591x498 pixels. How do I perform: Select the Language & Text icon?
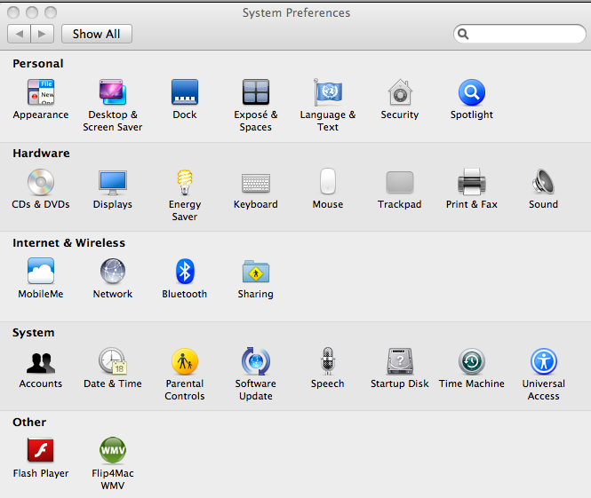328,93
